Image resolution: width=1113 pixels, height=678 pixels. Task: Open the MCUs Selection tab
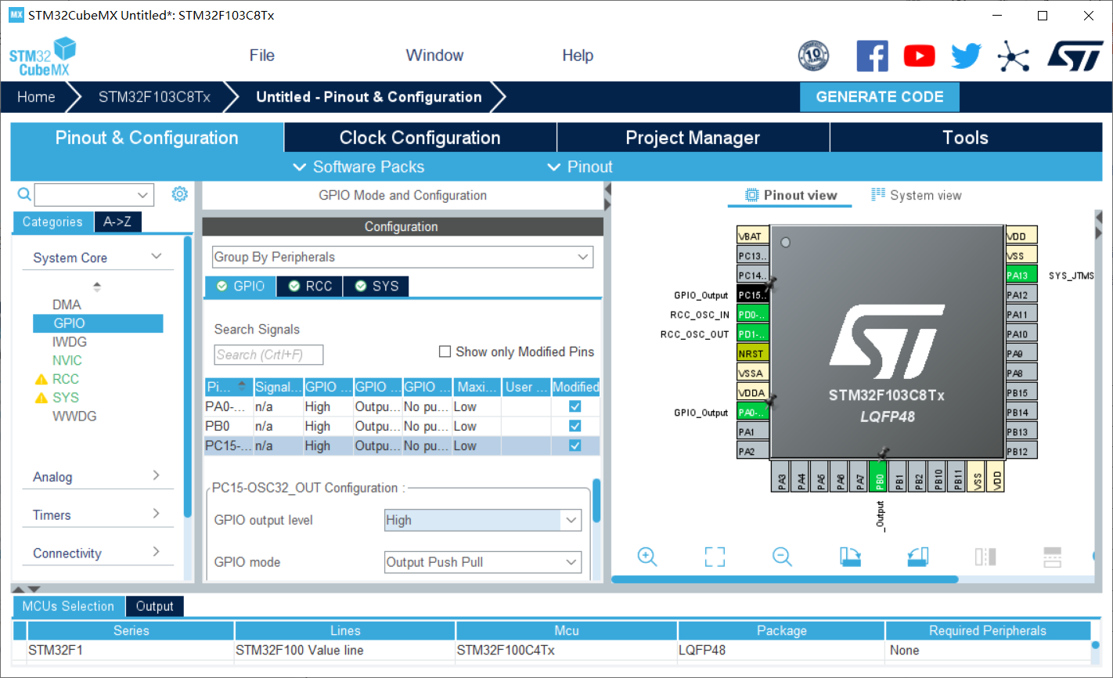coord(68,606)
